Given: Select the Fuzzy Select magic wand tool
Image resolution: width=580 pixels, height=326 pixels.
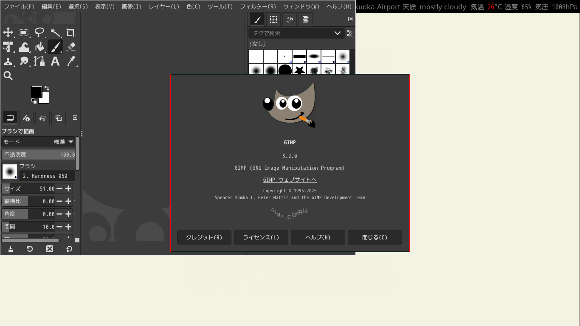Looking at the screenshot, I should tap(55, 33).
